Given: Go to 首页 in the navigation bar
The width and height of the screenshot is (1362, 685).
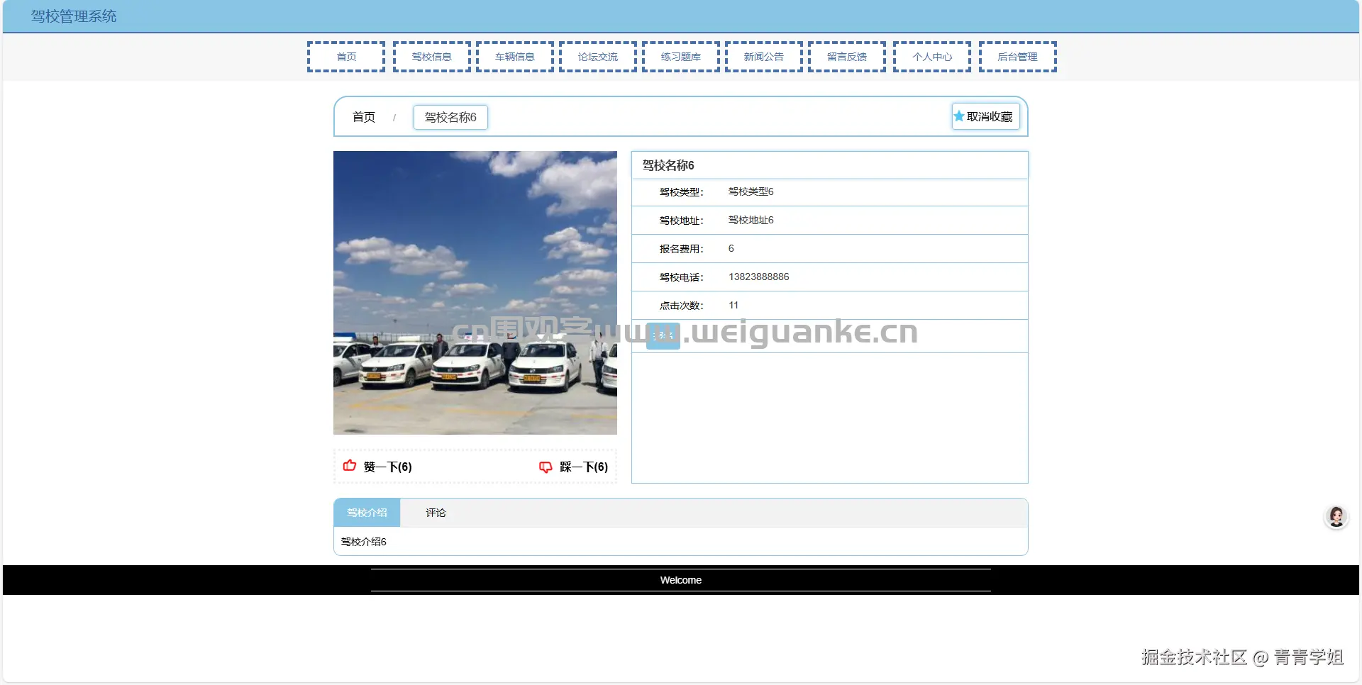Looking at the screenshot, I should 346,57.
